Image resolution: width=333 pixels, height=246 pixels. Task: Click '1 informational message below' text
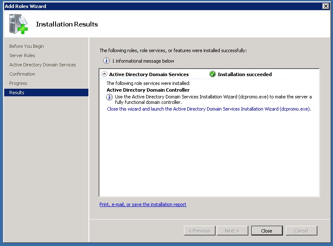tap(143, 61)
